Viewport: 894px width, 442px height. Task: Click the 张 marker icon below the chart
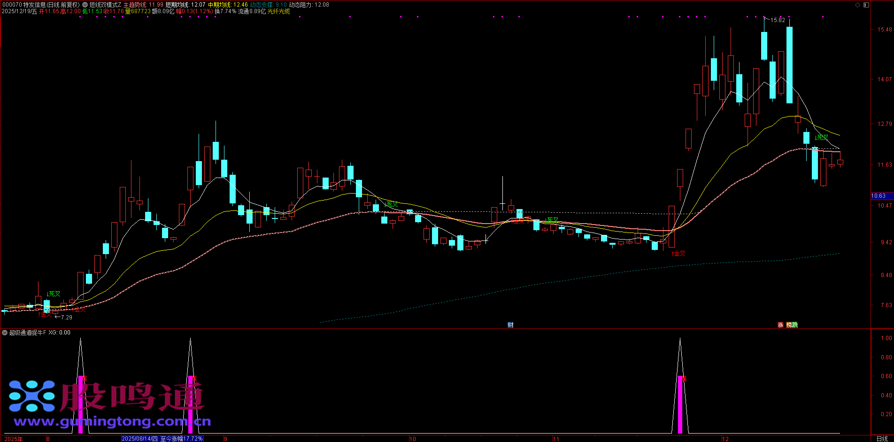tap(780, 325)
